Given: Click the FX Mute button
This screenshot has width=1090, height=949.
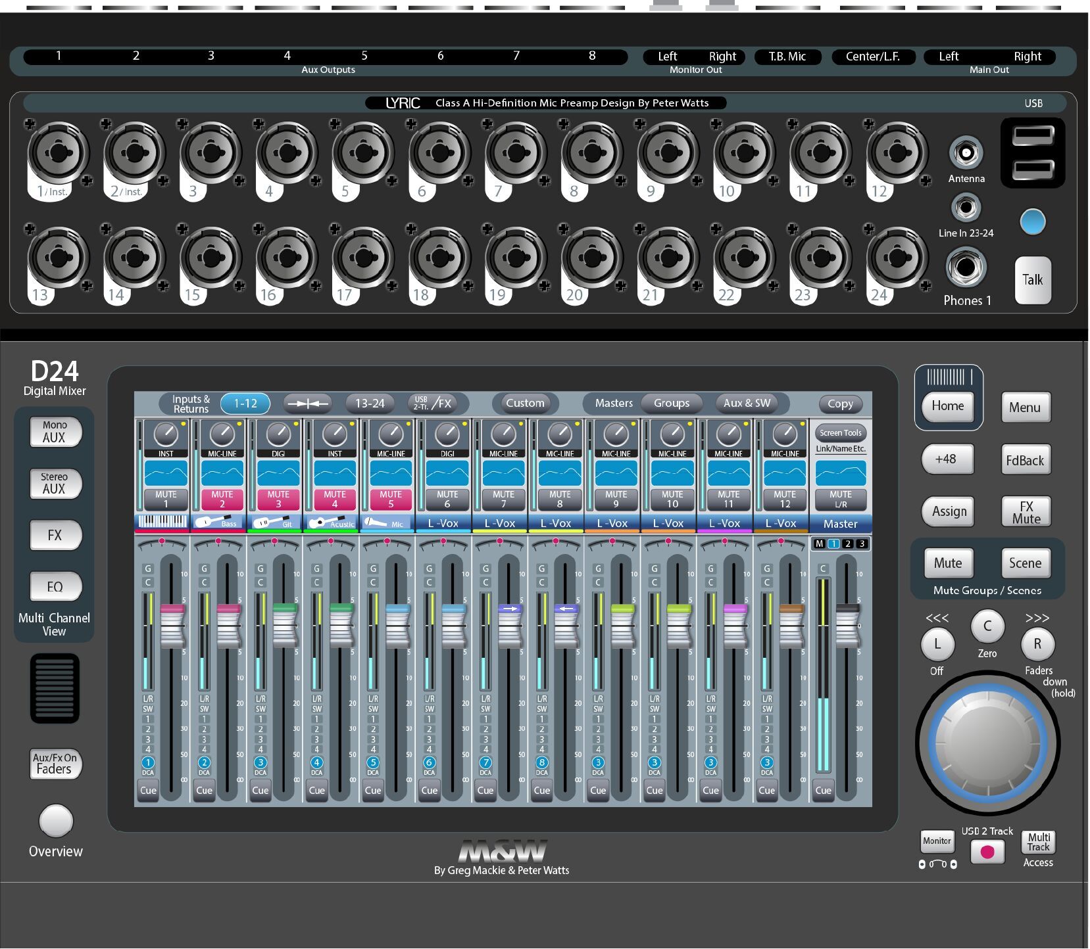Looking at the screenshot, I should [1026, 512].
